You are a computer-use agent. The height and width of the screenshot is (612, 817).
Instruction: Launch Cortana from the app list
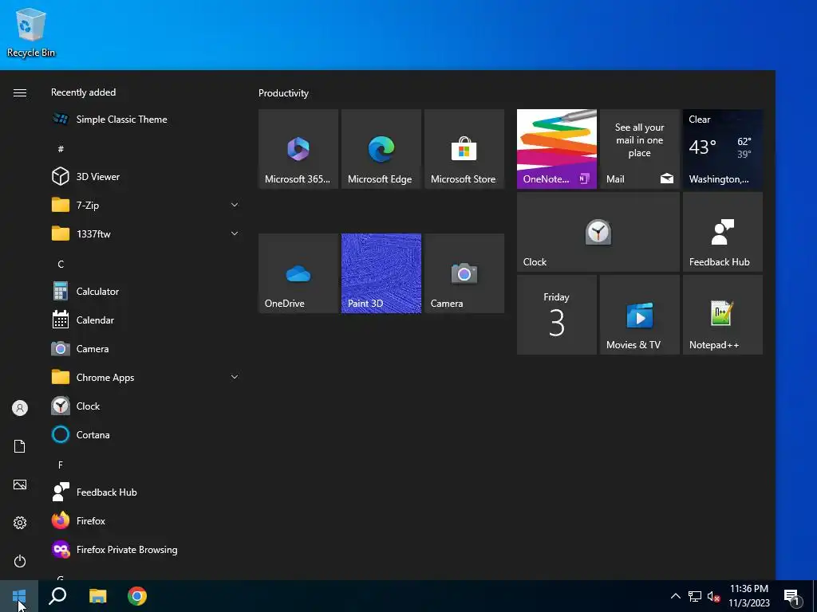pyautogui.click(x=146, y=434)
